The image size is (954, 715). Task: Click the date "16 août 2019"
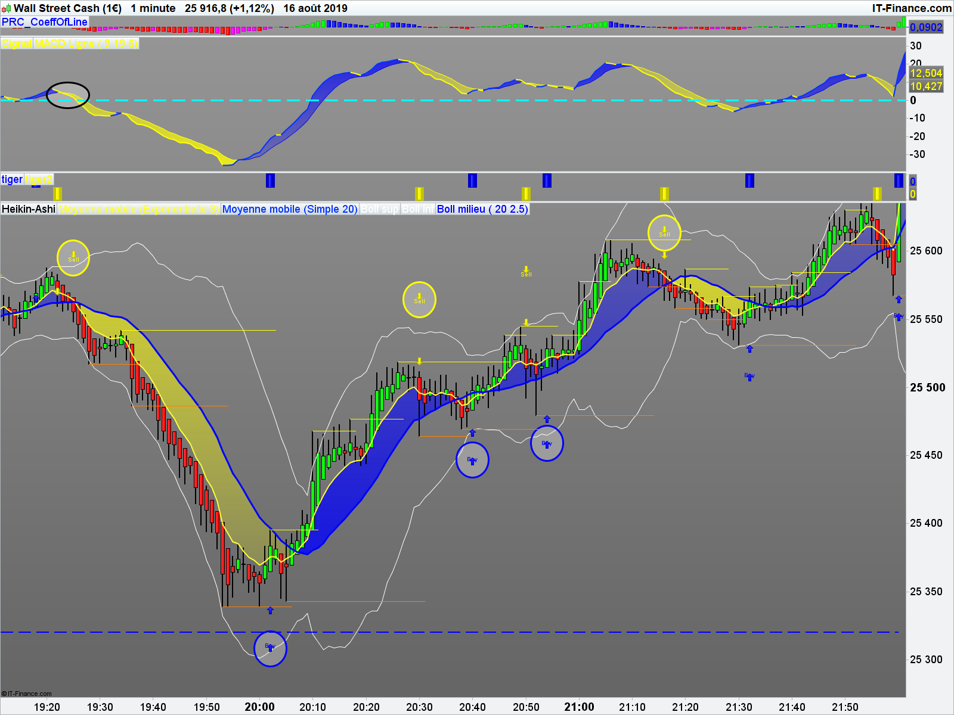click(x=315, y=8)
